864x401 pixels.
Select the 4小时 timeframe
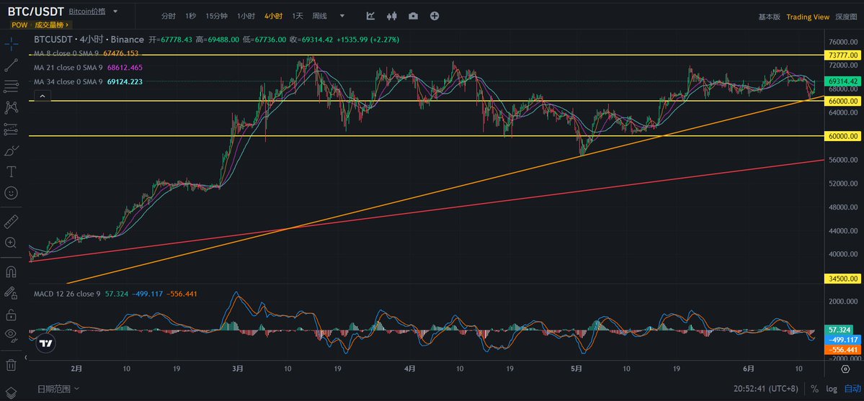tap(273, 16)
